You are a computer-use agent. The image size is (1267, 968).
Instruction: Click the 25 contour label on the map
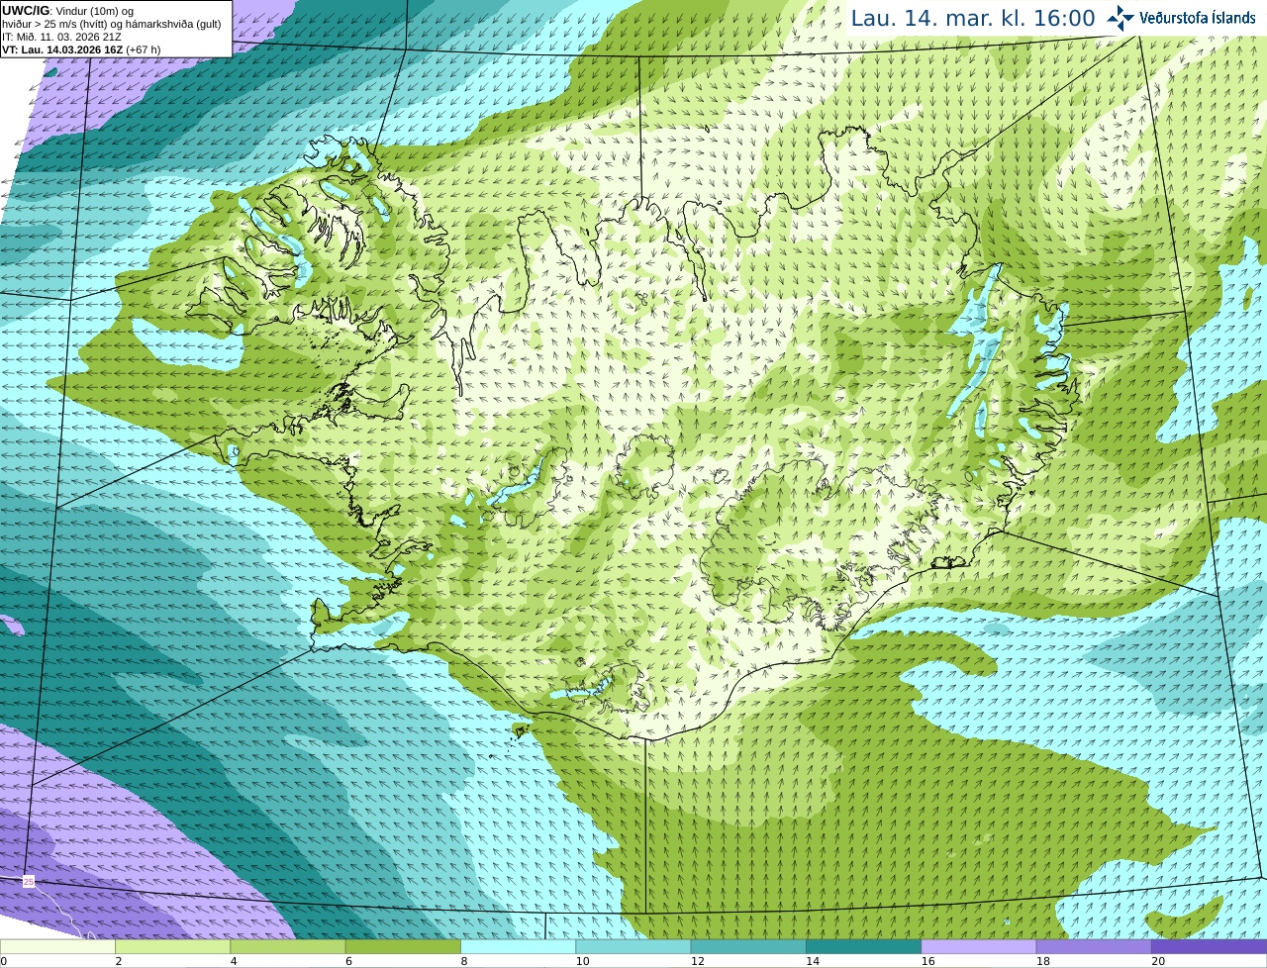pyautogui.click(x=29, y=881)
